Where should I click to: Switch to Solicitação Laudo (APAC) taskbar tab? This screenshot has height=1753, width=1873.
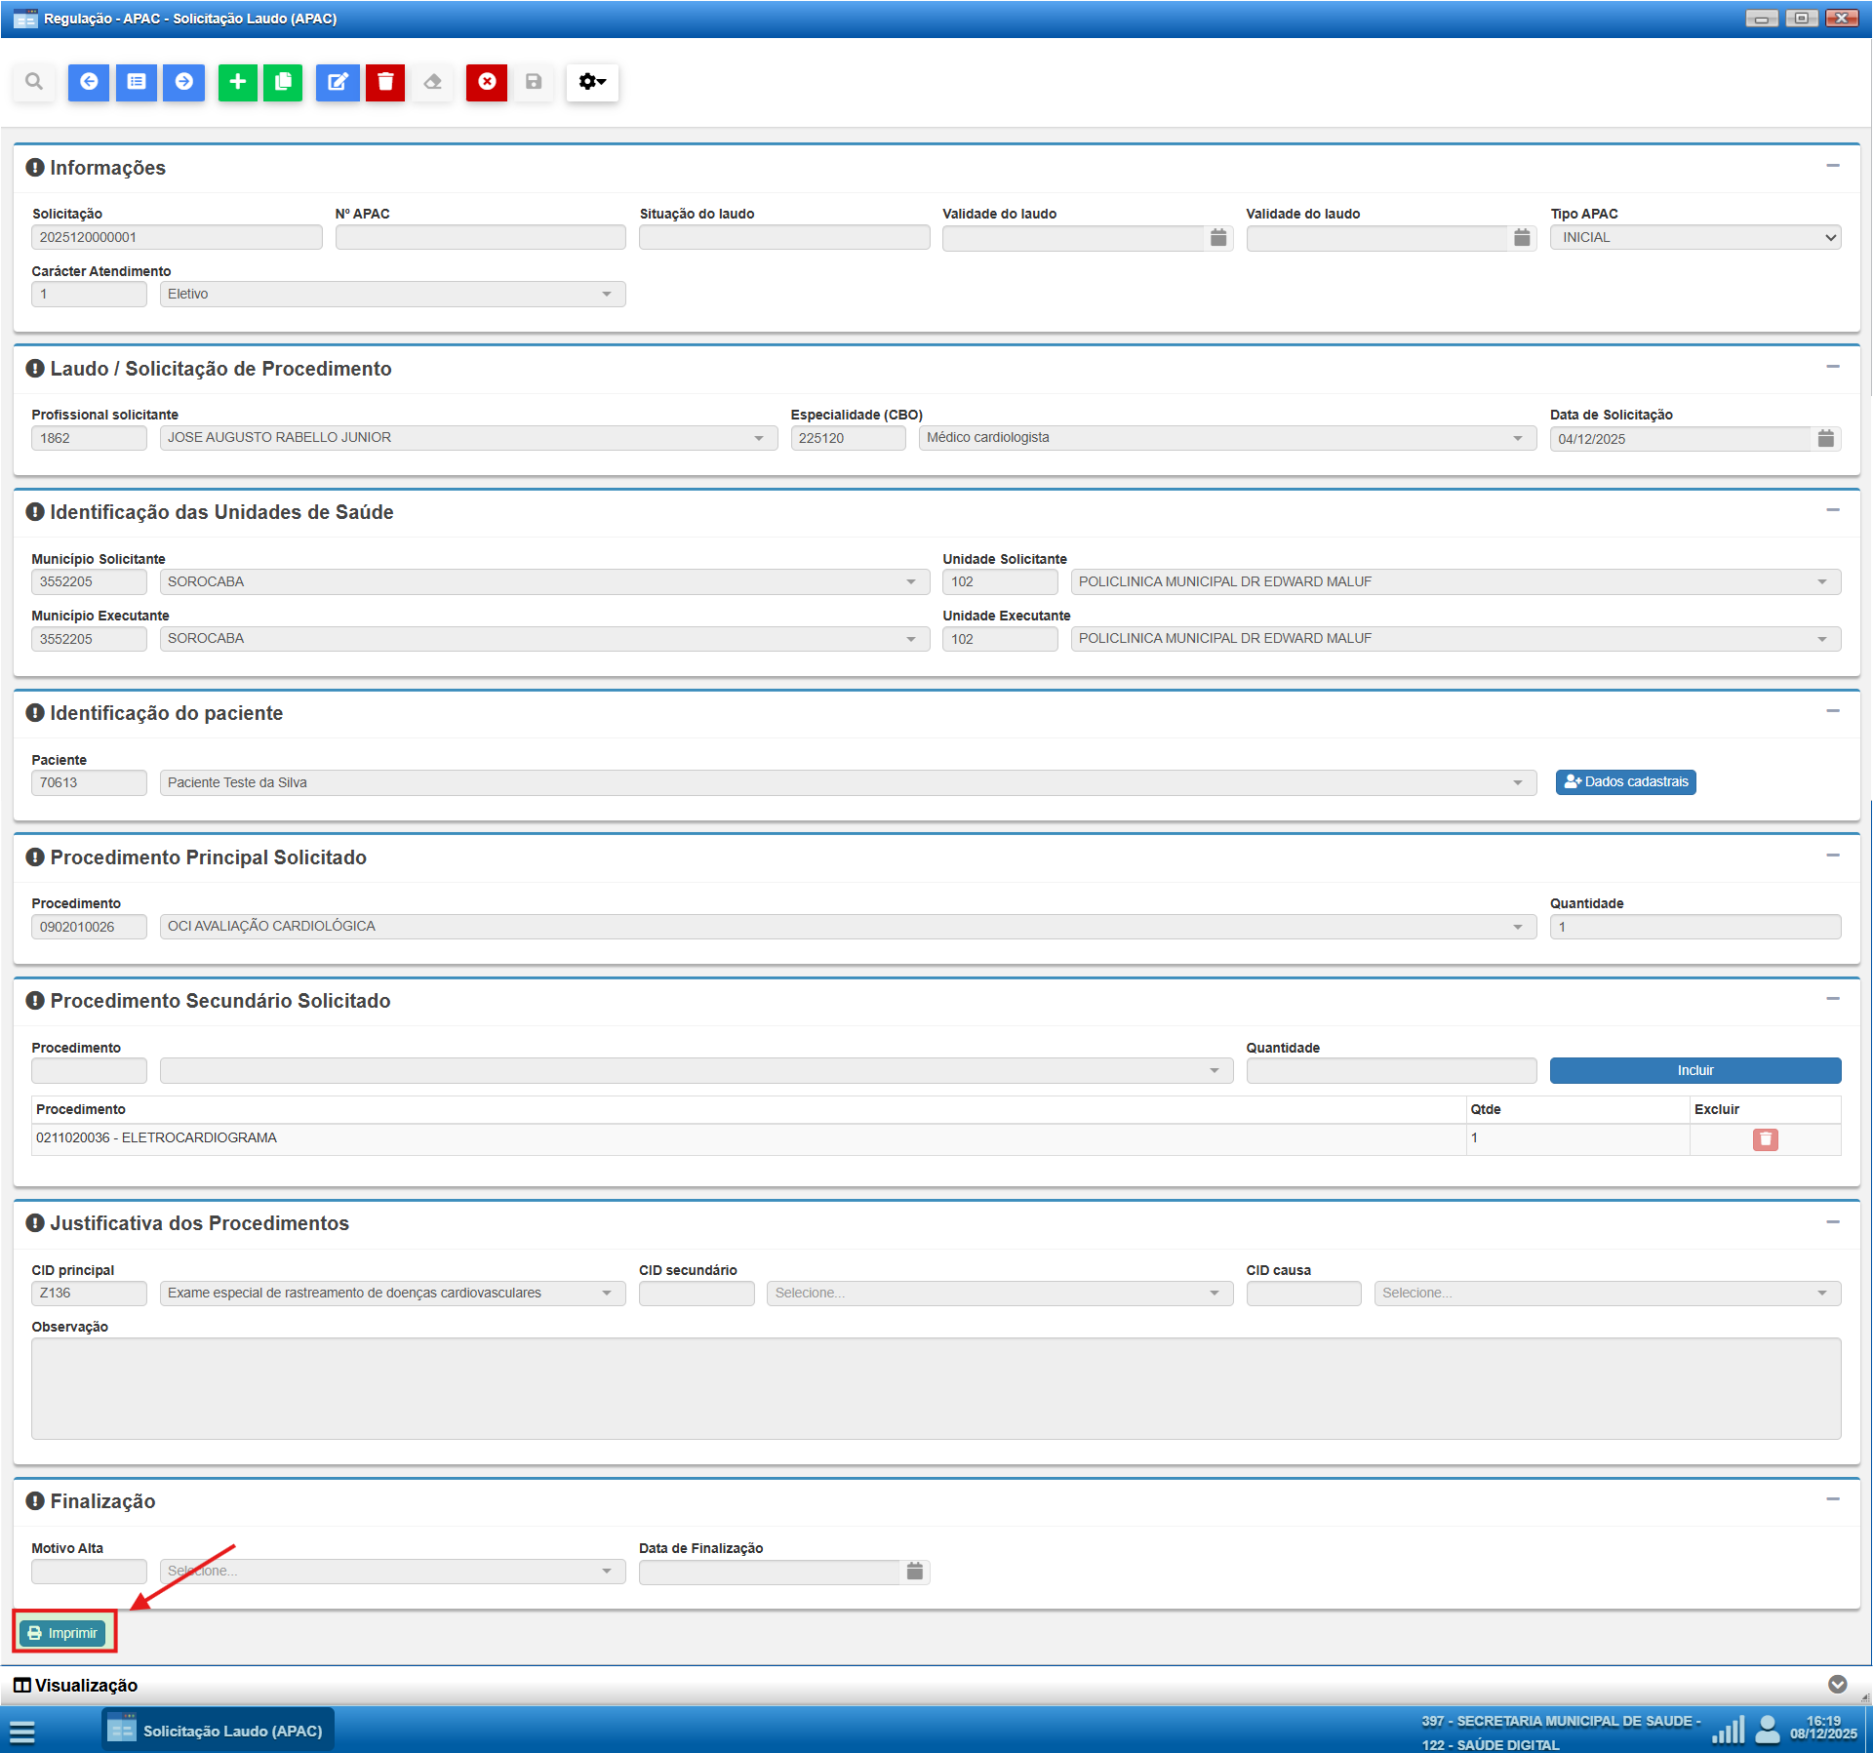coord(219,1731)
